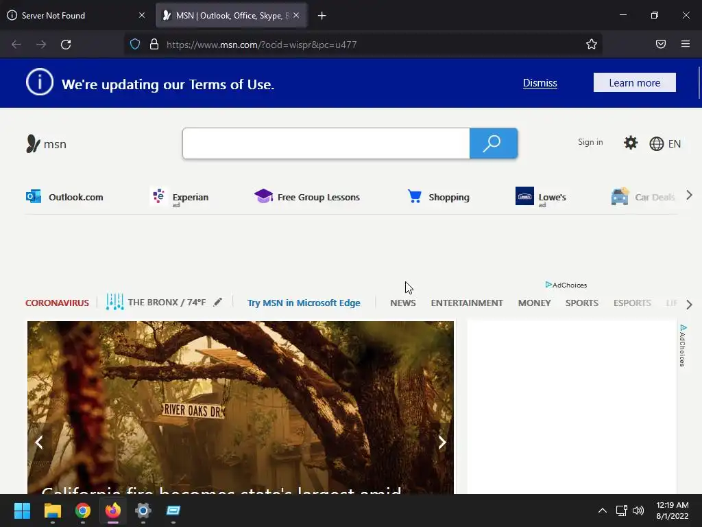Click the Firefox taskbar icon
This screenshot has width=702, height=527.
[x=113, y=511]
